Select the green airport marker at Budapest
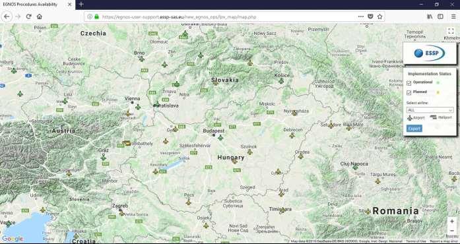The height and width of the screenshot is (244, 460). [x=220, y=138]
